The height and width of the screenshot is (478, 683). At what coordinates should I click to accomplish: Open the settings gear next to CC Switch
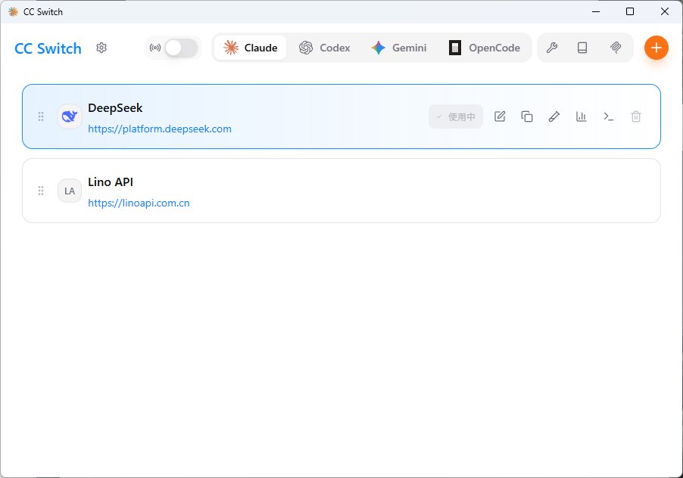(101, 48)
